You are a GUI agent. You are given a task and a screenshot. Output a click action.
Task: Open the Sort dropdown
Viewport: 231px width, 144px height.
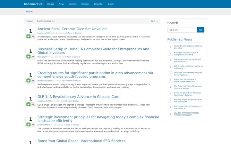pos(154,21)
